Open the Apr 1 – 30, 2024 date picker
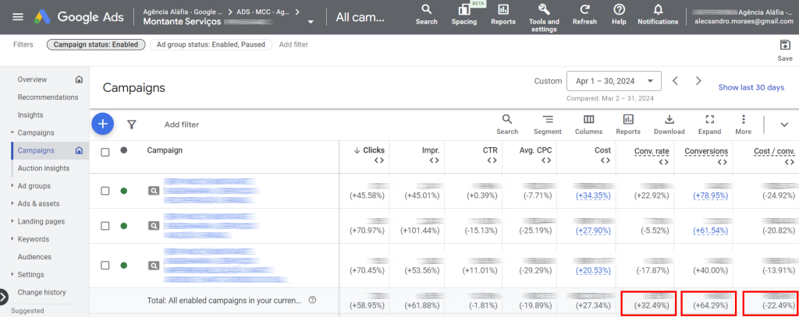Screen dimensions: 799x317 [x=614, y=81]
